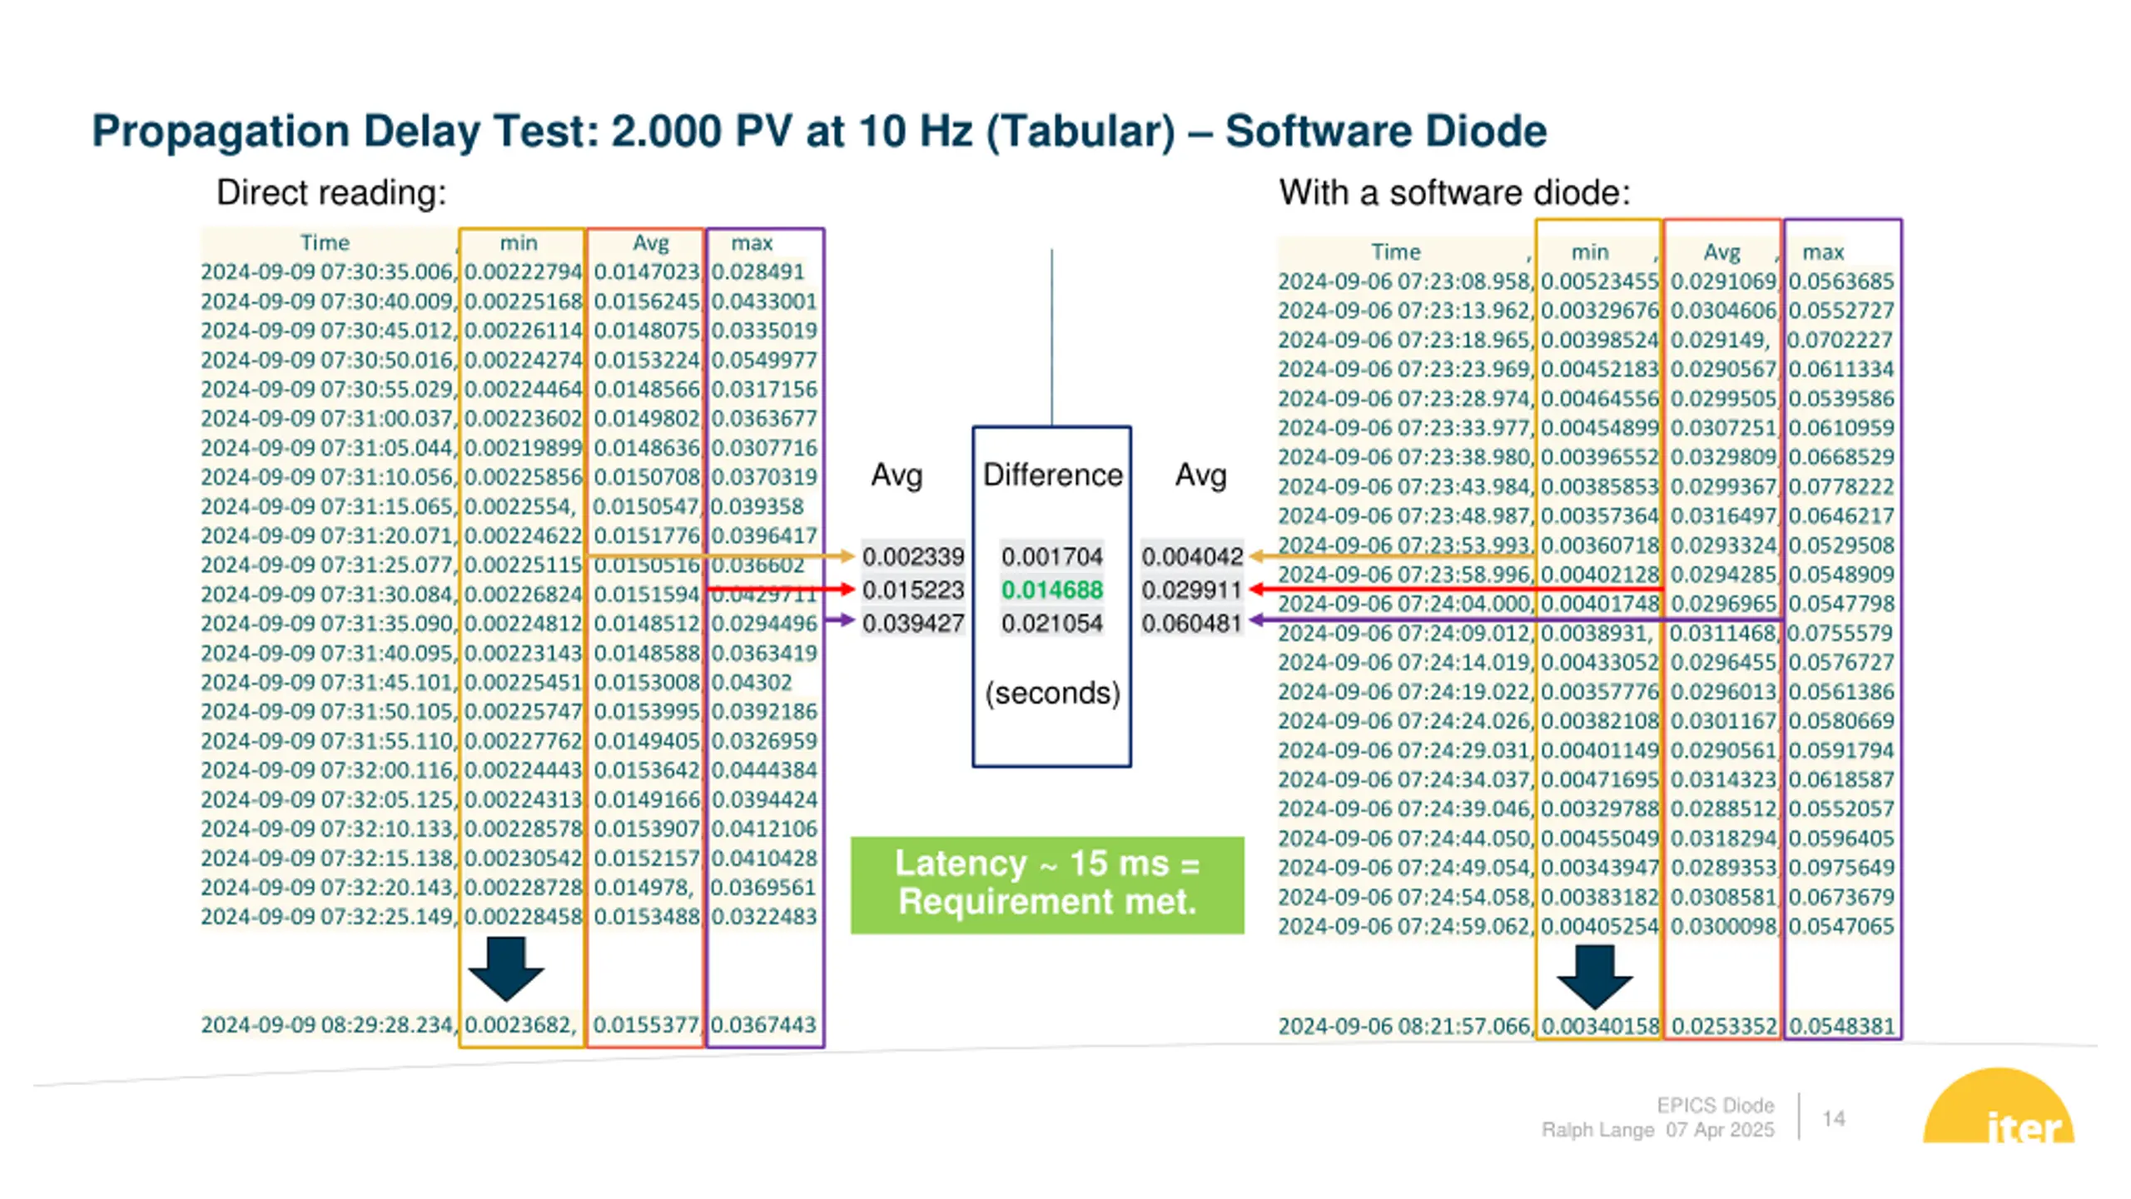Click Avg value 0.0301167
Screen dimensions: 2131x1199
(x=1723, y=720)
